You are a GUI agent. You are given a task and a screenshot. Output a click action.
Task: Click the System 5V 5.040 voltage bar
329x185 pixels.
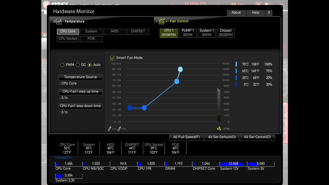click(x=260, y=164)
